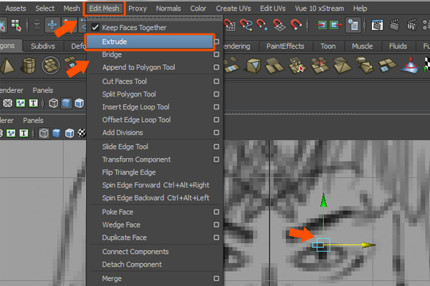Click the polygon pipe shelf icon
Image resolution: width=430 pixels, height=286 pixels.
[29, 66]
